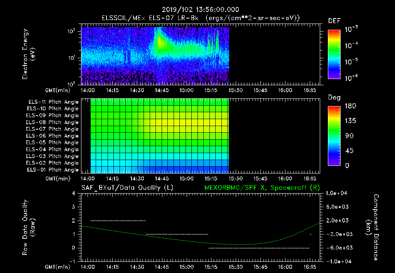Click the 180 label on the Deg scale
Viewport: 395px width, 273px height.
tap(349, 106)
